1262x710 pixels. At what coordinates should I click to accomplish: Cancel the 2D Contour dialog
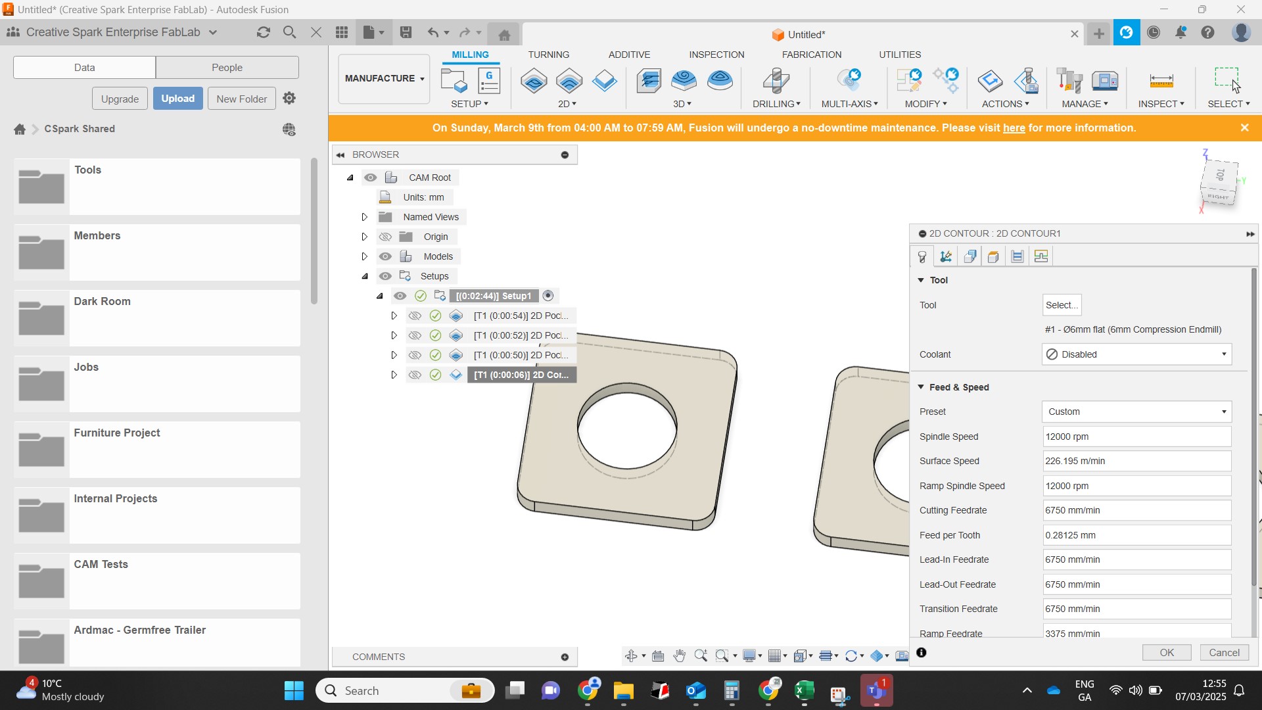tap(1224, 652)
